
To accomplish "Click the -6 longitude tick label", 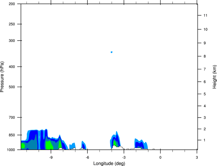I will point(87,158).
